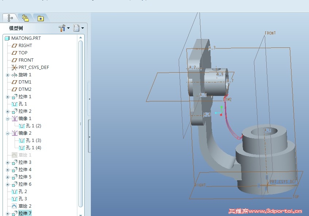Pick the TOP plane label in viewport
Viewport: 309px width, 216px height.
tap(296, 197)
